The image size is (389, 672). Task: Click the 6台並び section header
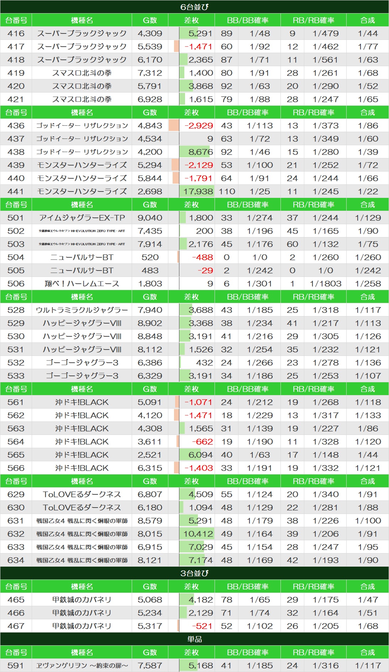coord(194,7)
